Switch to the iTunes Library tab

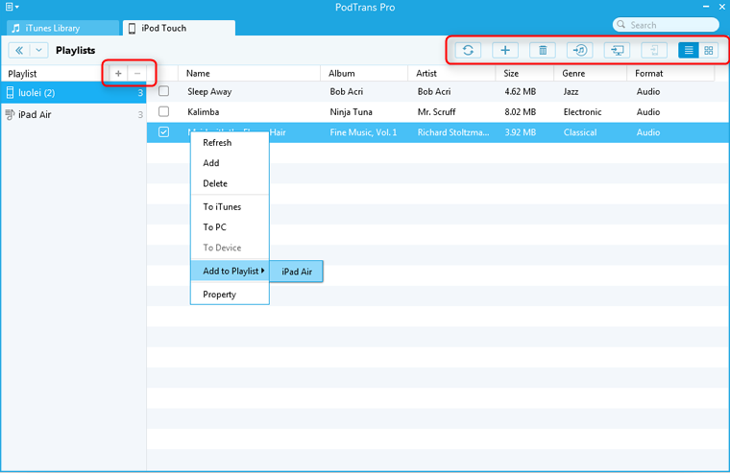point(59,28)
